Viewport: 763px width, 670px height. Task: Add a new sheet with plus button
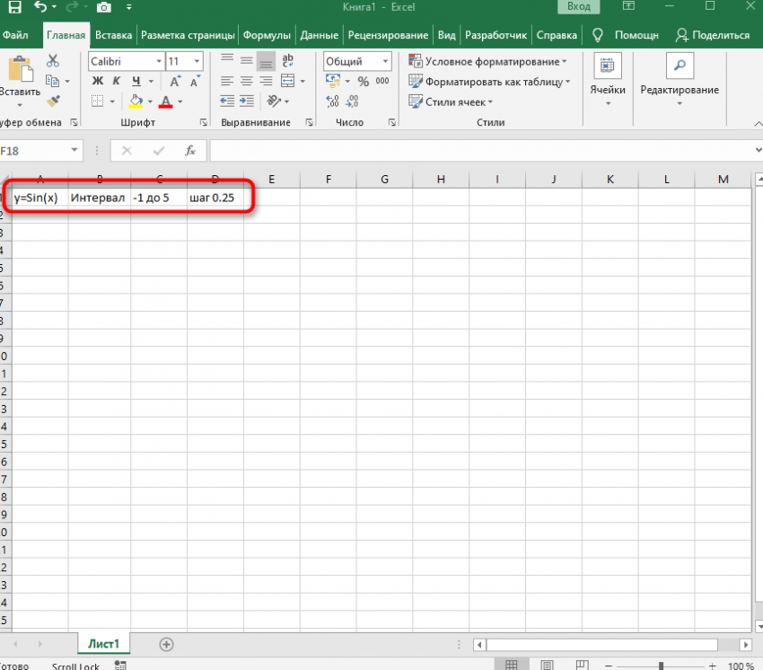tap(166, 644)
